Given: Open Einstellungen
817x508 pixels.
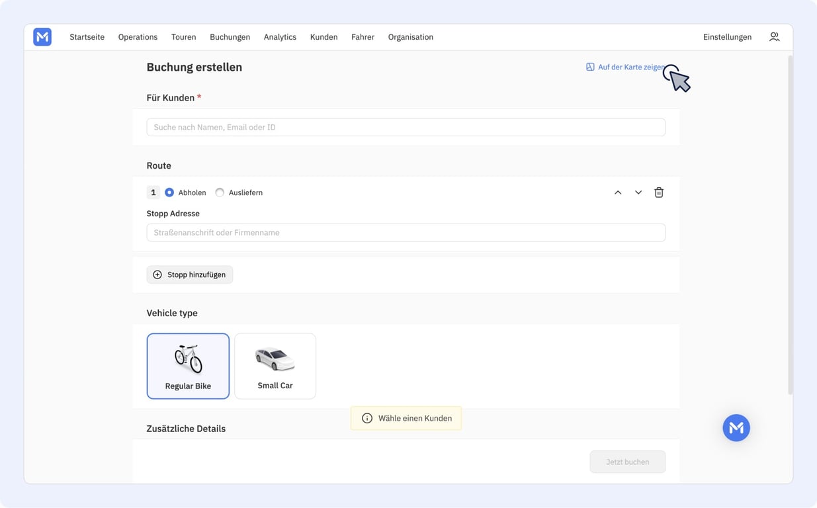Looking at the screenshot, I should click(x=727, y=37).
